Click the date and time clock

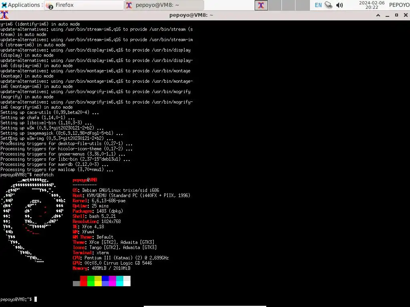pyautogui.click(x=372, y=5)
